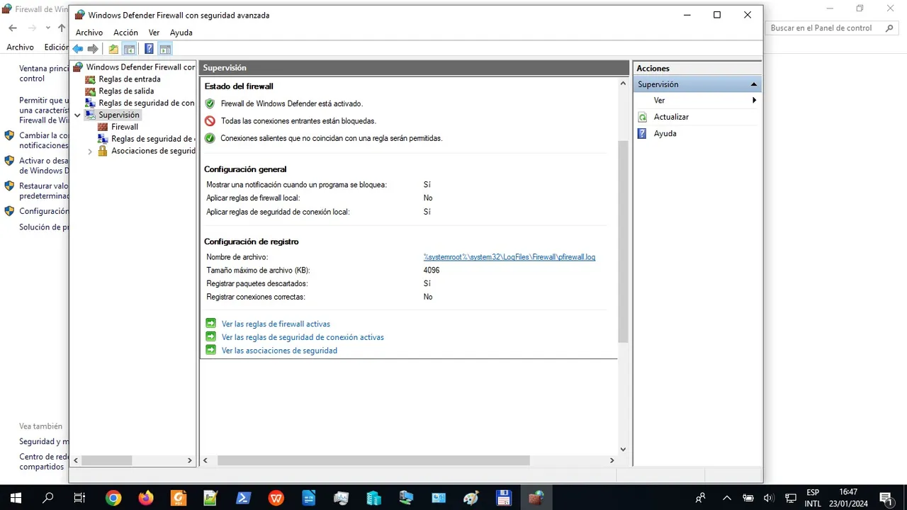Click the up-one-level folder toolbar icon
The width and height of the screenshot is (907, 510).
[x=113, y=49]
